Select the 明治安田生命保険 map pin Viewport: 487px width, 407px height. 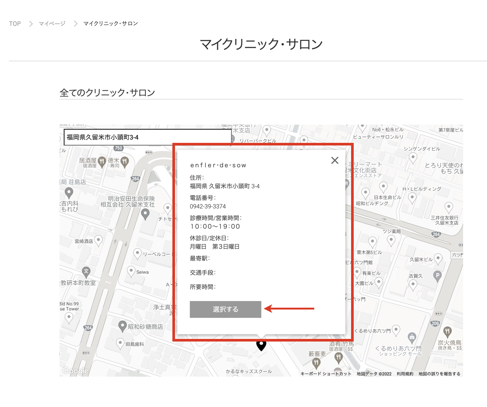[x=145, y=214]
